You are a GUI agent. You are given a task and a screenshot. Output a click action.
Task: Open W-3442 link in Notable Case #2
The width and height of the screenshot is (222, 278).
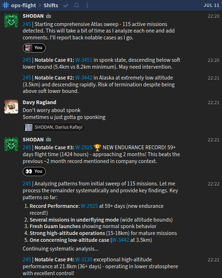click(84, 78)
